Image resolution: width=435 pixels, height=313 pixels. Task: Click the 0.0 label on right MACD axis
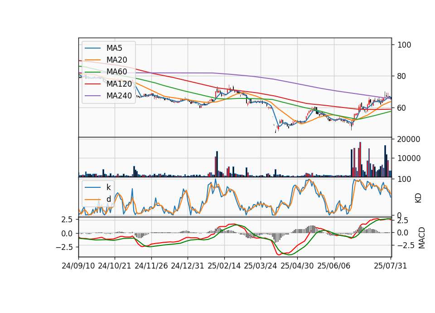[403, 233]
